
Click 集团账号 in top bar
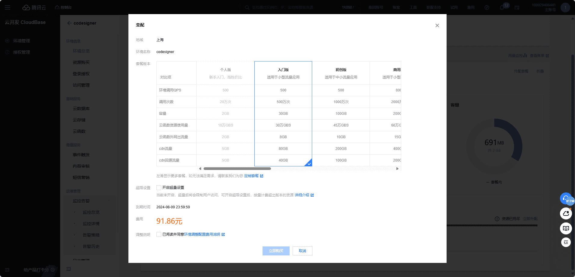(376, 7)
